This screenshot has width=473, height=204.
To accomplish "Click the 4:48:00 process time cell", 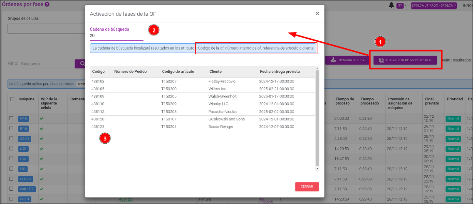I will pyautogui.click(x=341, y=139).
